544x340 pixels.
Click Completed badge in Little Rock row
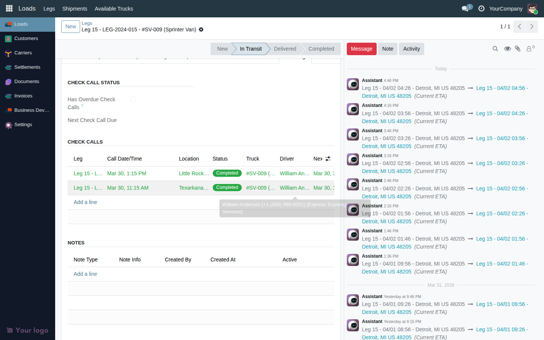coord(227,173)
